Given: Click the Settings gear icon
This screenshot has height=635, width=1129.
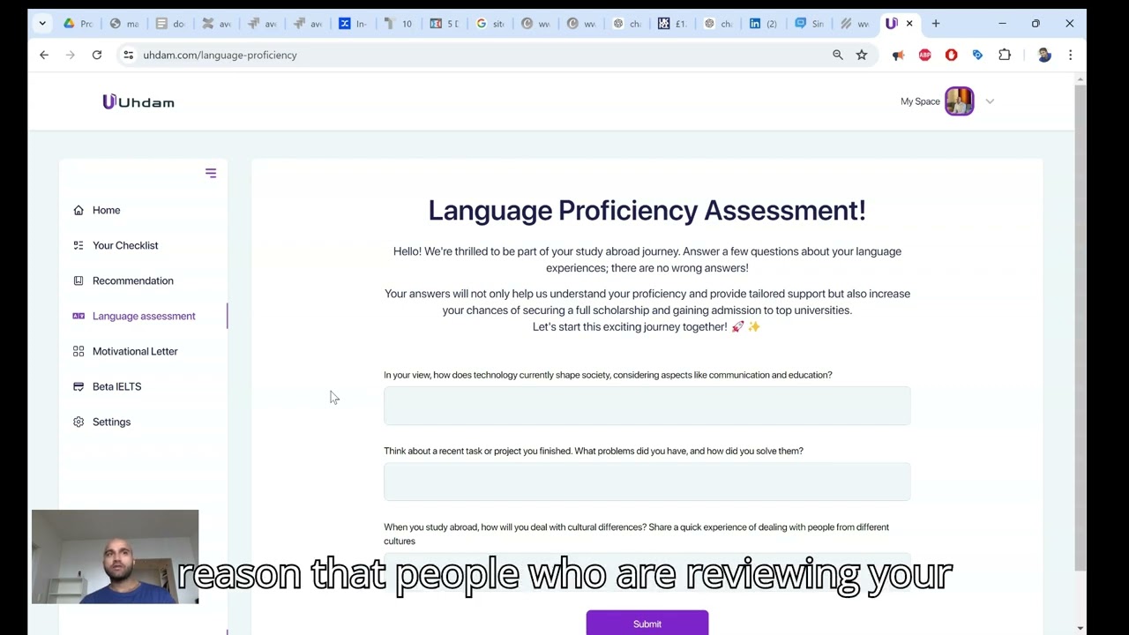Looking at the screenshot, I should (79, 422).
